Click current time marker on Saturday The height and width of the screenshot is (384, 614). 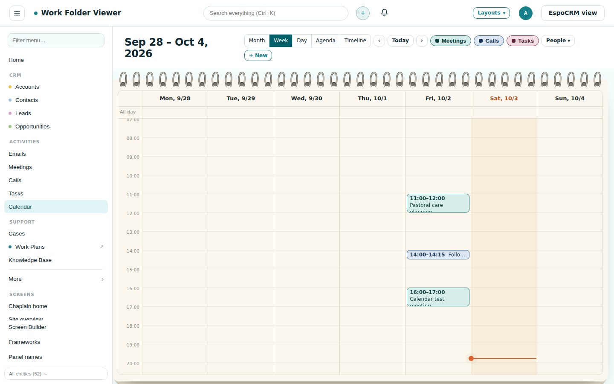[471, 358]
